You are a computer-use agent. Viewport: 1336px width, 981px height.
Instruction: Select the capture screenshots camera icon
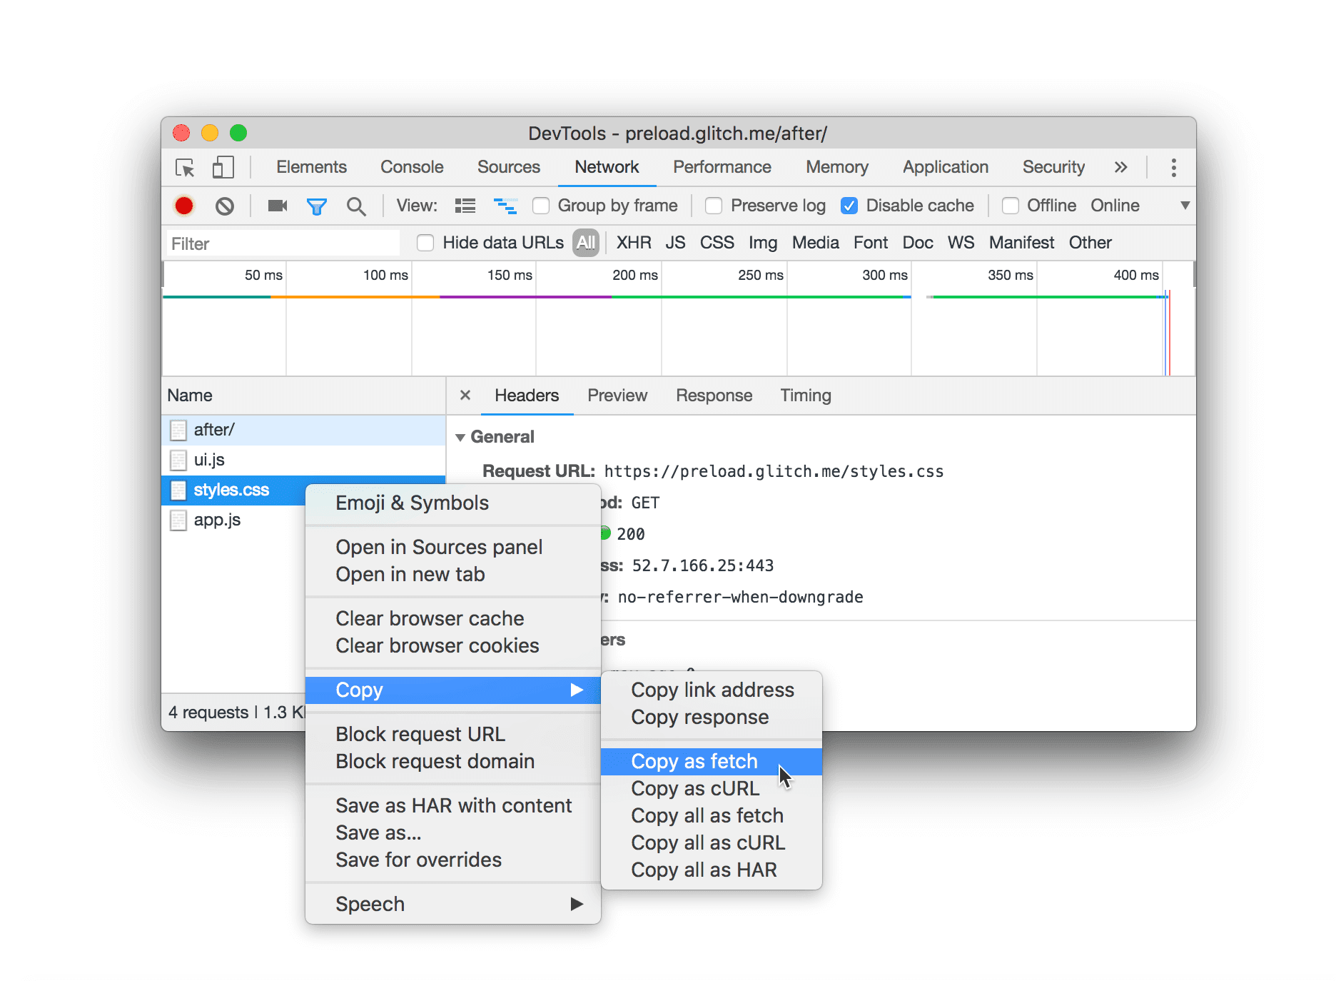pos(277,206)
